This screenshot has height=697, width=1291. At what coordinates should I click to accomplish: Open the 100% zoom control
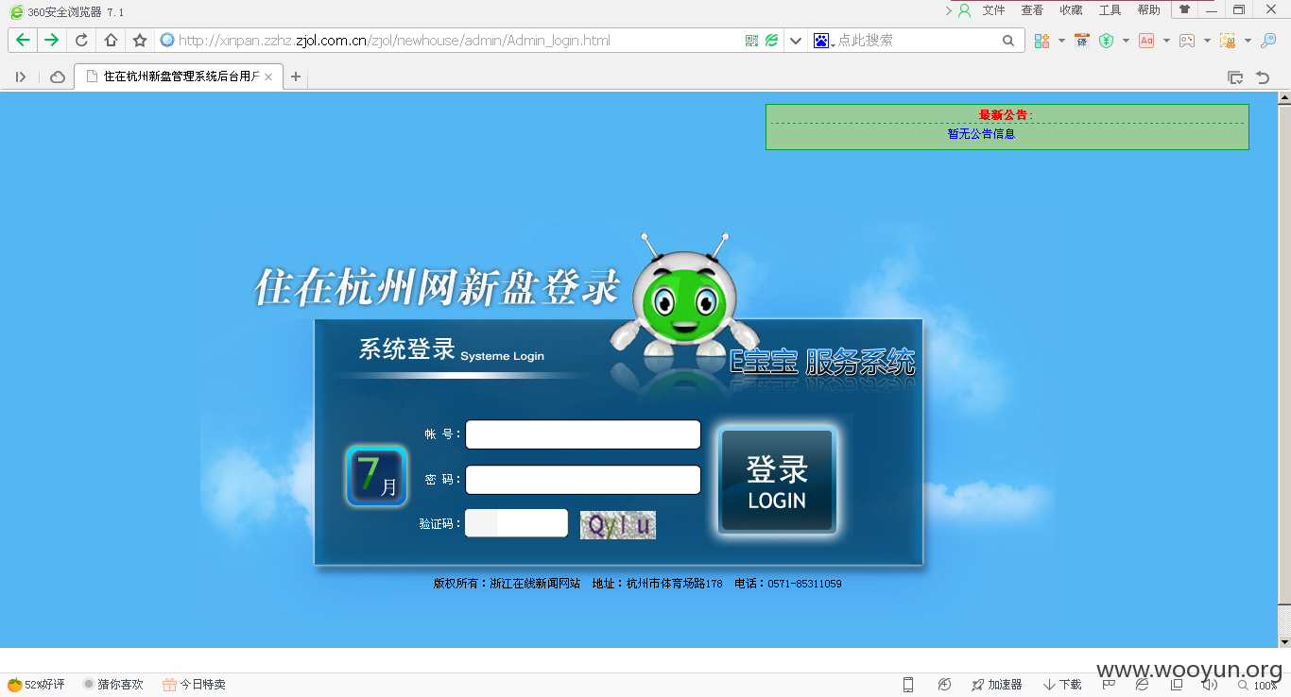(x=1258, y=686)
